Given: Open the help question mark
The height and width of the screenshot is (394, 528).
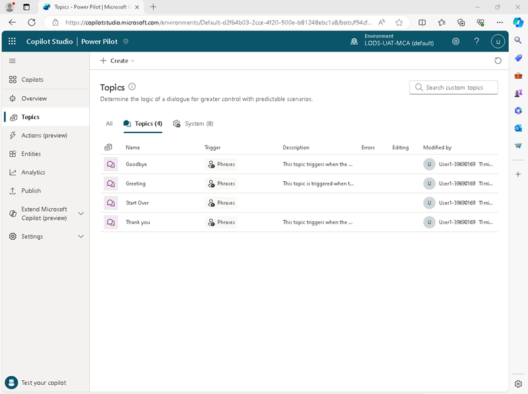Looking at the screenshot, I should (477, 42).
